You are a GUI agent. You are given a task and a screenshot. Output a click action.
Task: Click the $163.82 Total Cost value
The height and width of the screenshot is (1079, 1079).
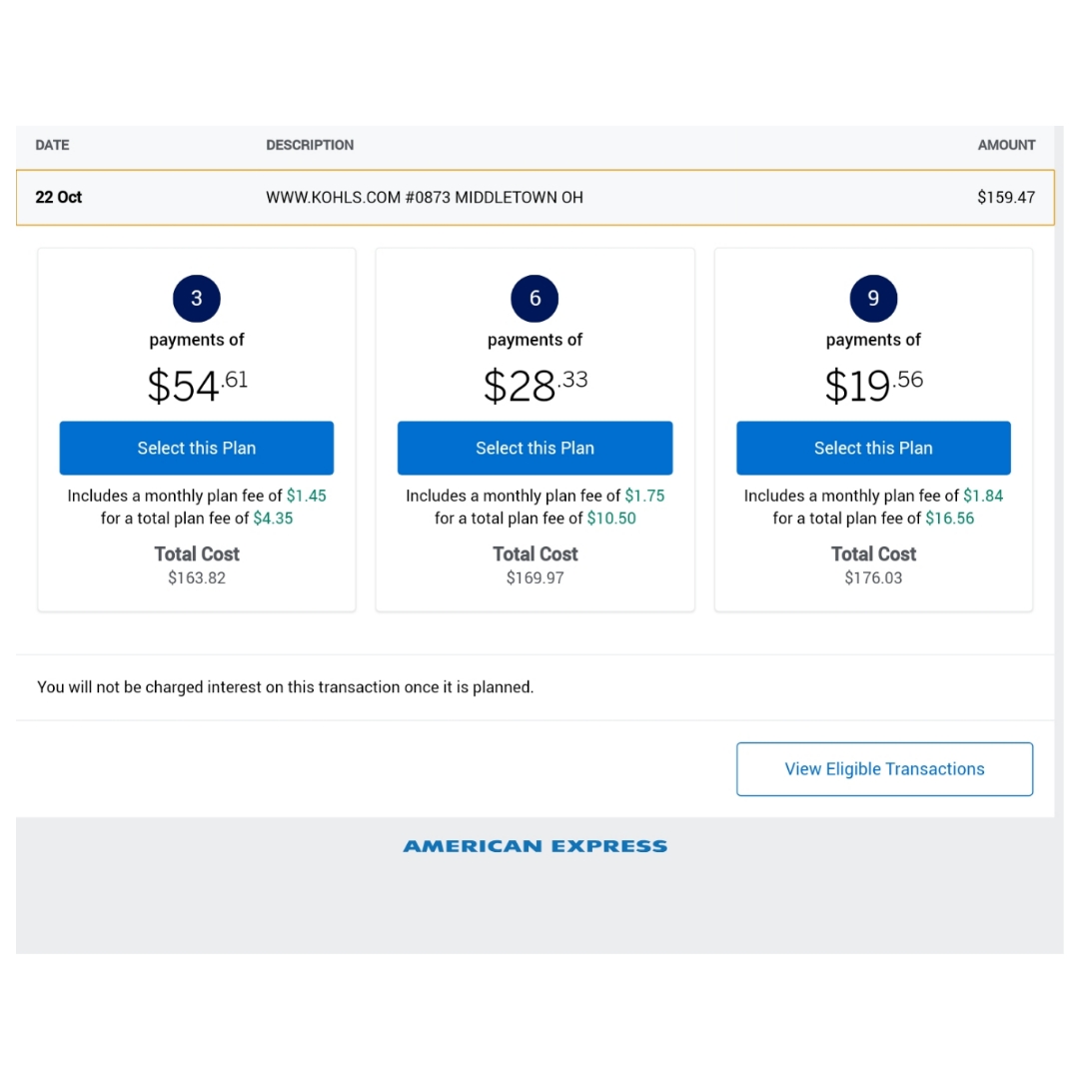pos(196,577)
